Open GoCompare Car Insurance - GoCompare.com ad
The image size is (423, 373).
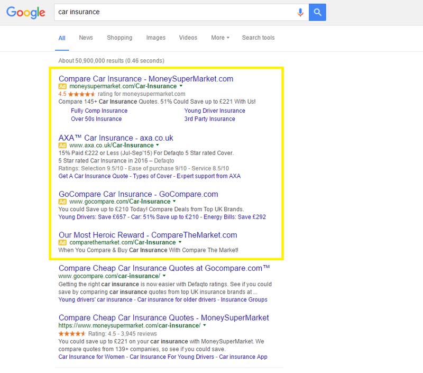139,194
